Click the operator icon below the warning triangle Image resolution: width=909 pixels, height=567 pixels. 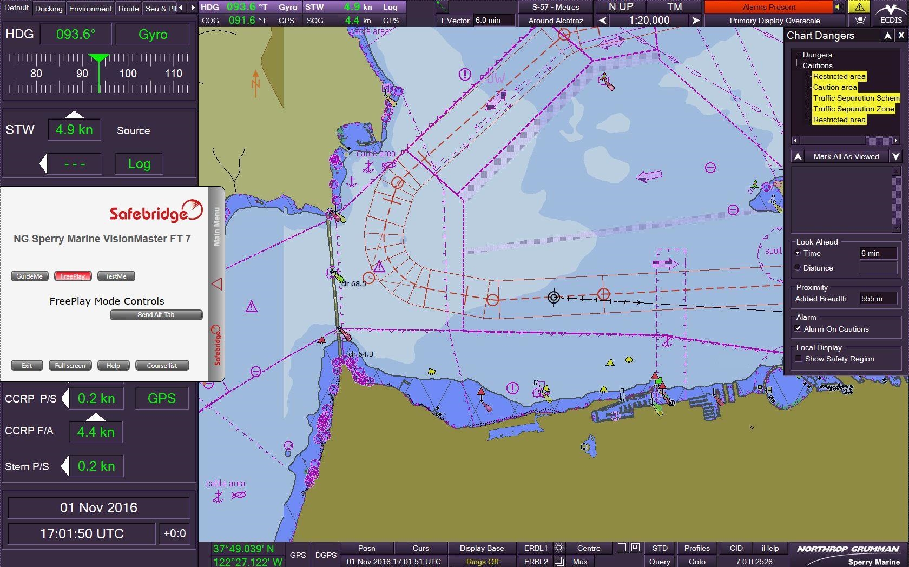[859, 21]
